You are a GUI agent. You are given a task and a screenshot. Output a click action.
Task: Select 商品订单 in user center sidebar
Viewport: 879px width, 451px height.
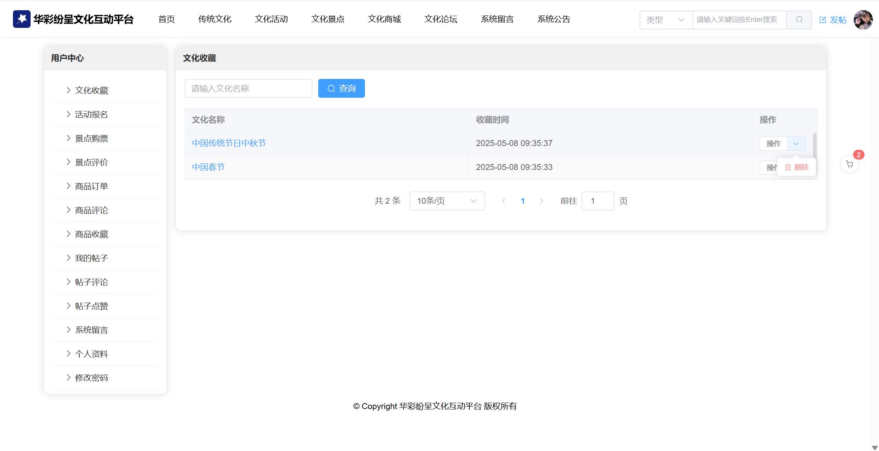91,186
